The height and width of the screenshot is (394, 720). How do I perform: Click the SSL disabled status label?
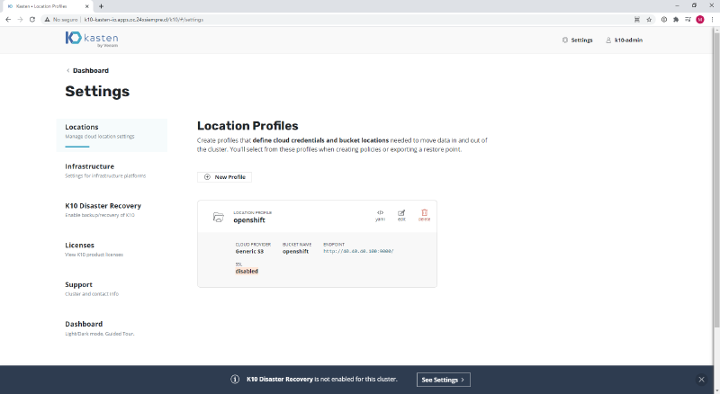[x=247, y=271]
